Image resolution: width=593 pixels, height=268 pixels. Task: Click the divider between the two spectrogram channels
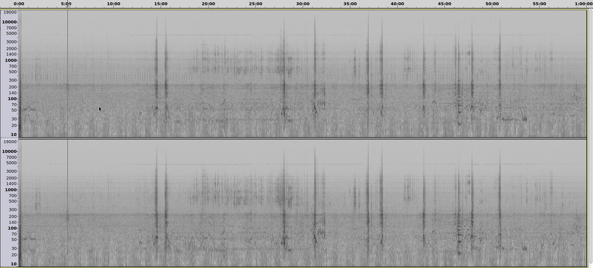point(302,138)
